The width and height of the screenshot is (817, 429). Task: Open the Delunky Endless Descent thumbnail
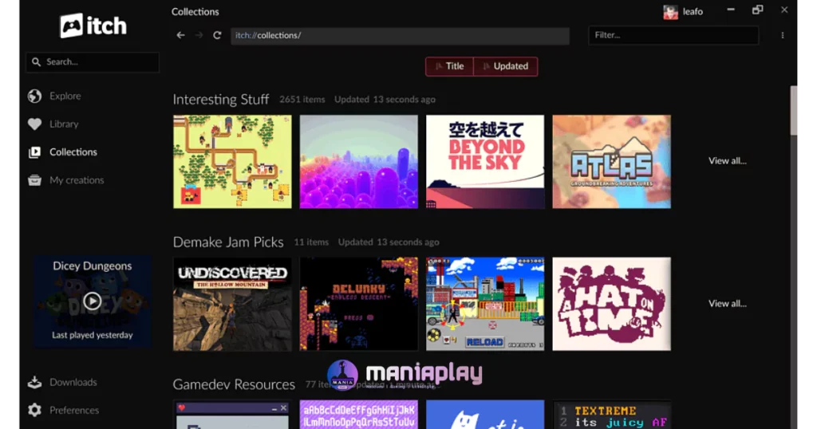tap(358, 304)
